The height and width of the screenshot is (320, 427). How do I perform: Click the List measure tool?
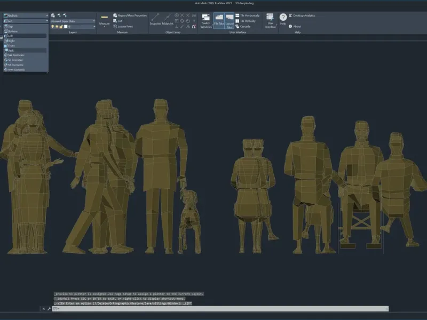[118, 21]
